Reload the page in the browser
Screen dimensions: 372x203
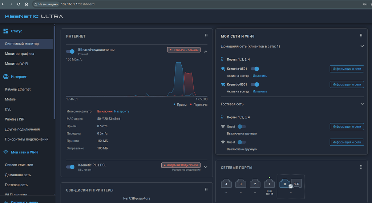click(19, 4)
